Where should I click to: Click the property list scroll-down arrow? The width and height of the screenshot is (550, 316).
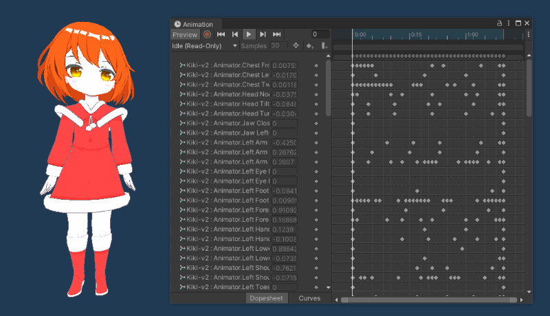point(329,287)
